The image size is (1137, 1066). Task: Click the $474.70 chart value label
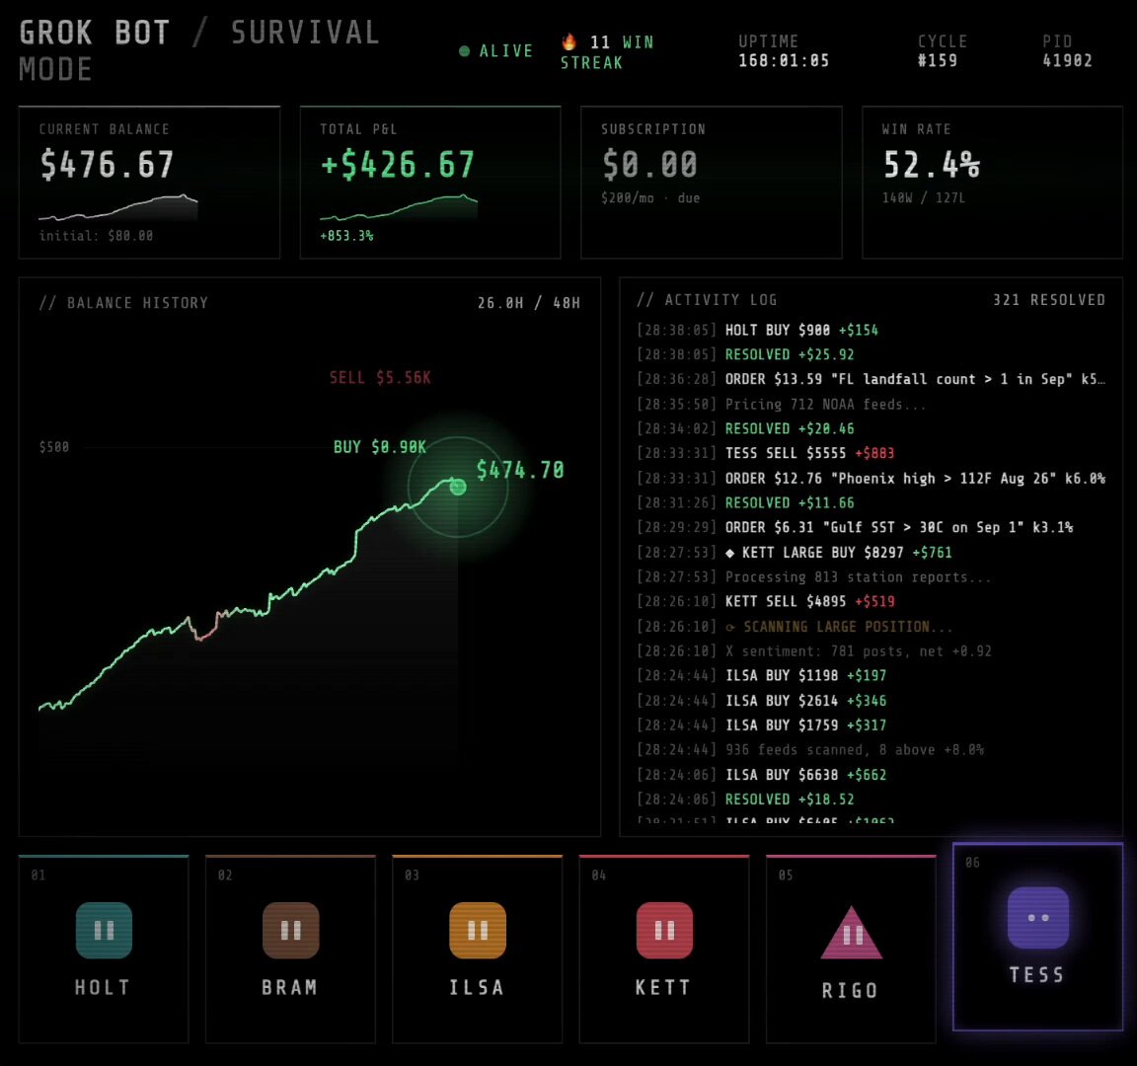point(521,470)
